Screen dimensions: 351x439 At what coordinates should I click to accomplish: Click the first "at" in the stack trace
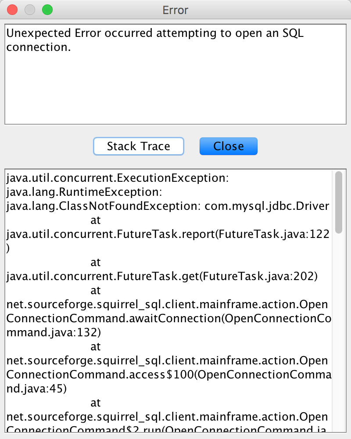coord(95,220)
